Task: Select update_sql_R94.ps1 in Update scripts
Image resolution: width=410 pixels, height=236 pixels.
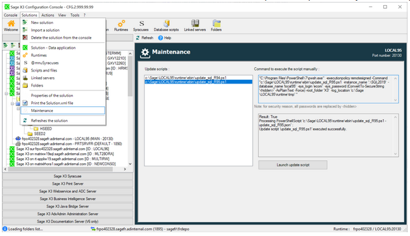Action: click(186, 78)
